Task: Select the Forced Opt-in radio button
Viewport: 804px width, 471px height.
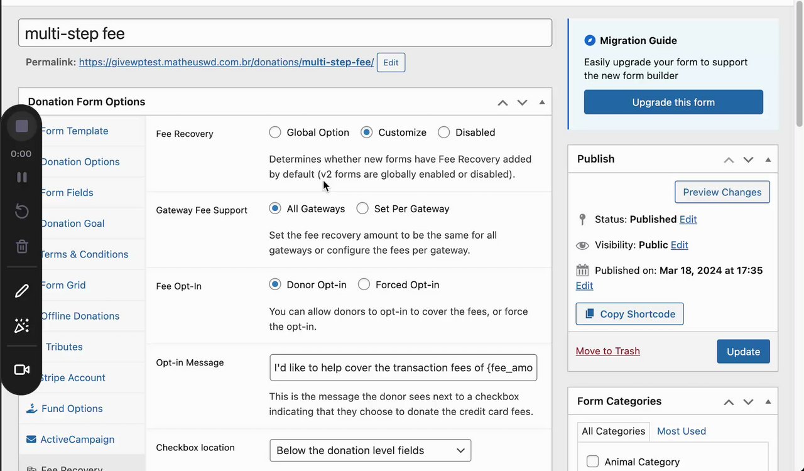Action: pos(364,284)
